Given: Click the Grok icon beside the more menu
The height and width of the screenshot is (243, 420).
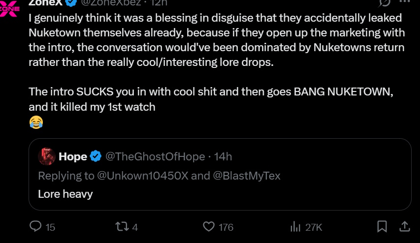Looking at the screenshot, I should tap(385, 2).
